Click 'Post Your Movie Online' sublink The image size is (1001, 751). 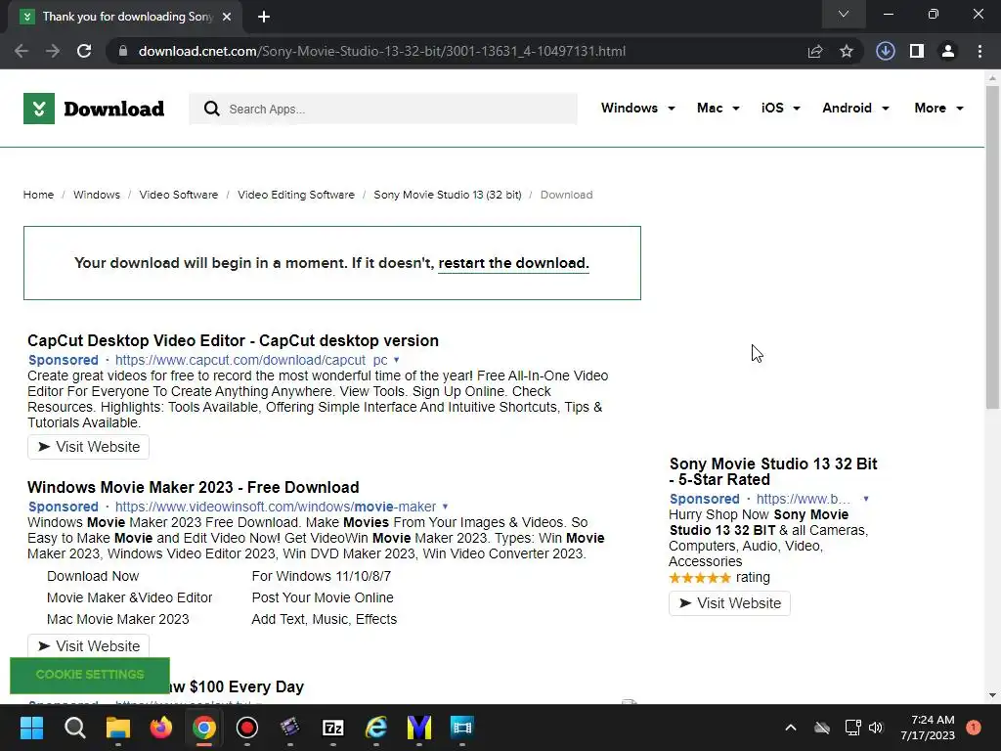pyautogui.click(x=323, y=597)
